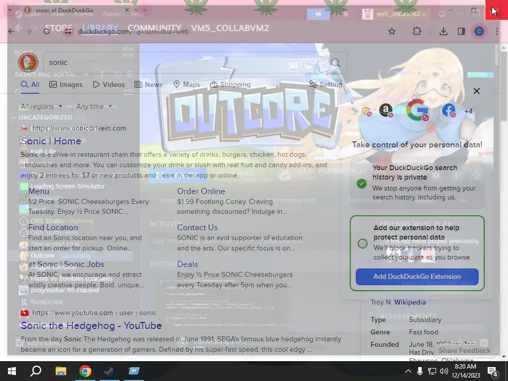Select progressbar 95 cracked in Steam list
This screenshot has height=381, width=508.
point(65,290)
